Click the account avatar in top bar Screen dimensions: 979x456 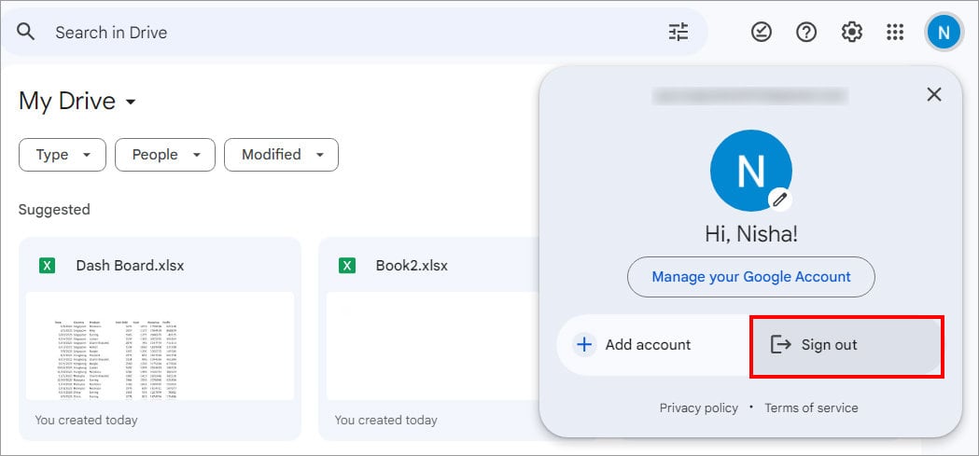(944, 33)
